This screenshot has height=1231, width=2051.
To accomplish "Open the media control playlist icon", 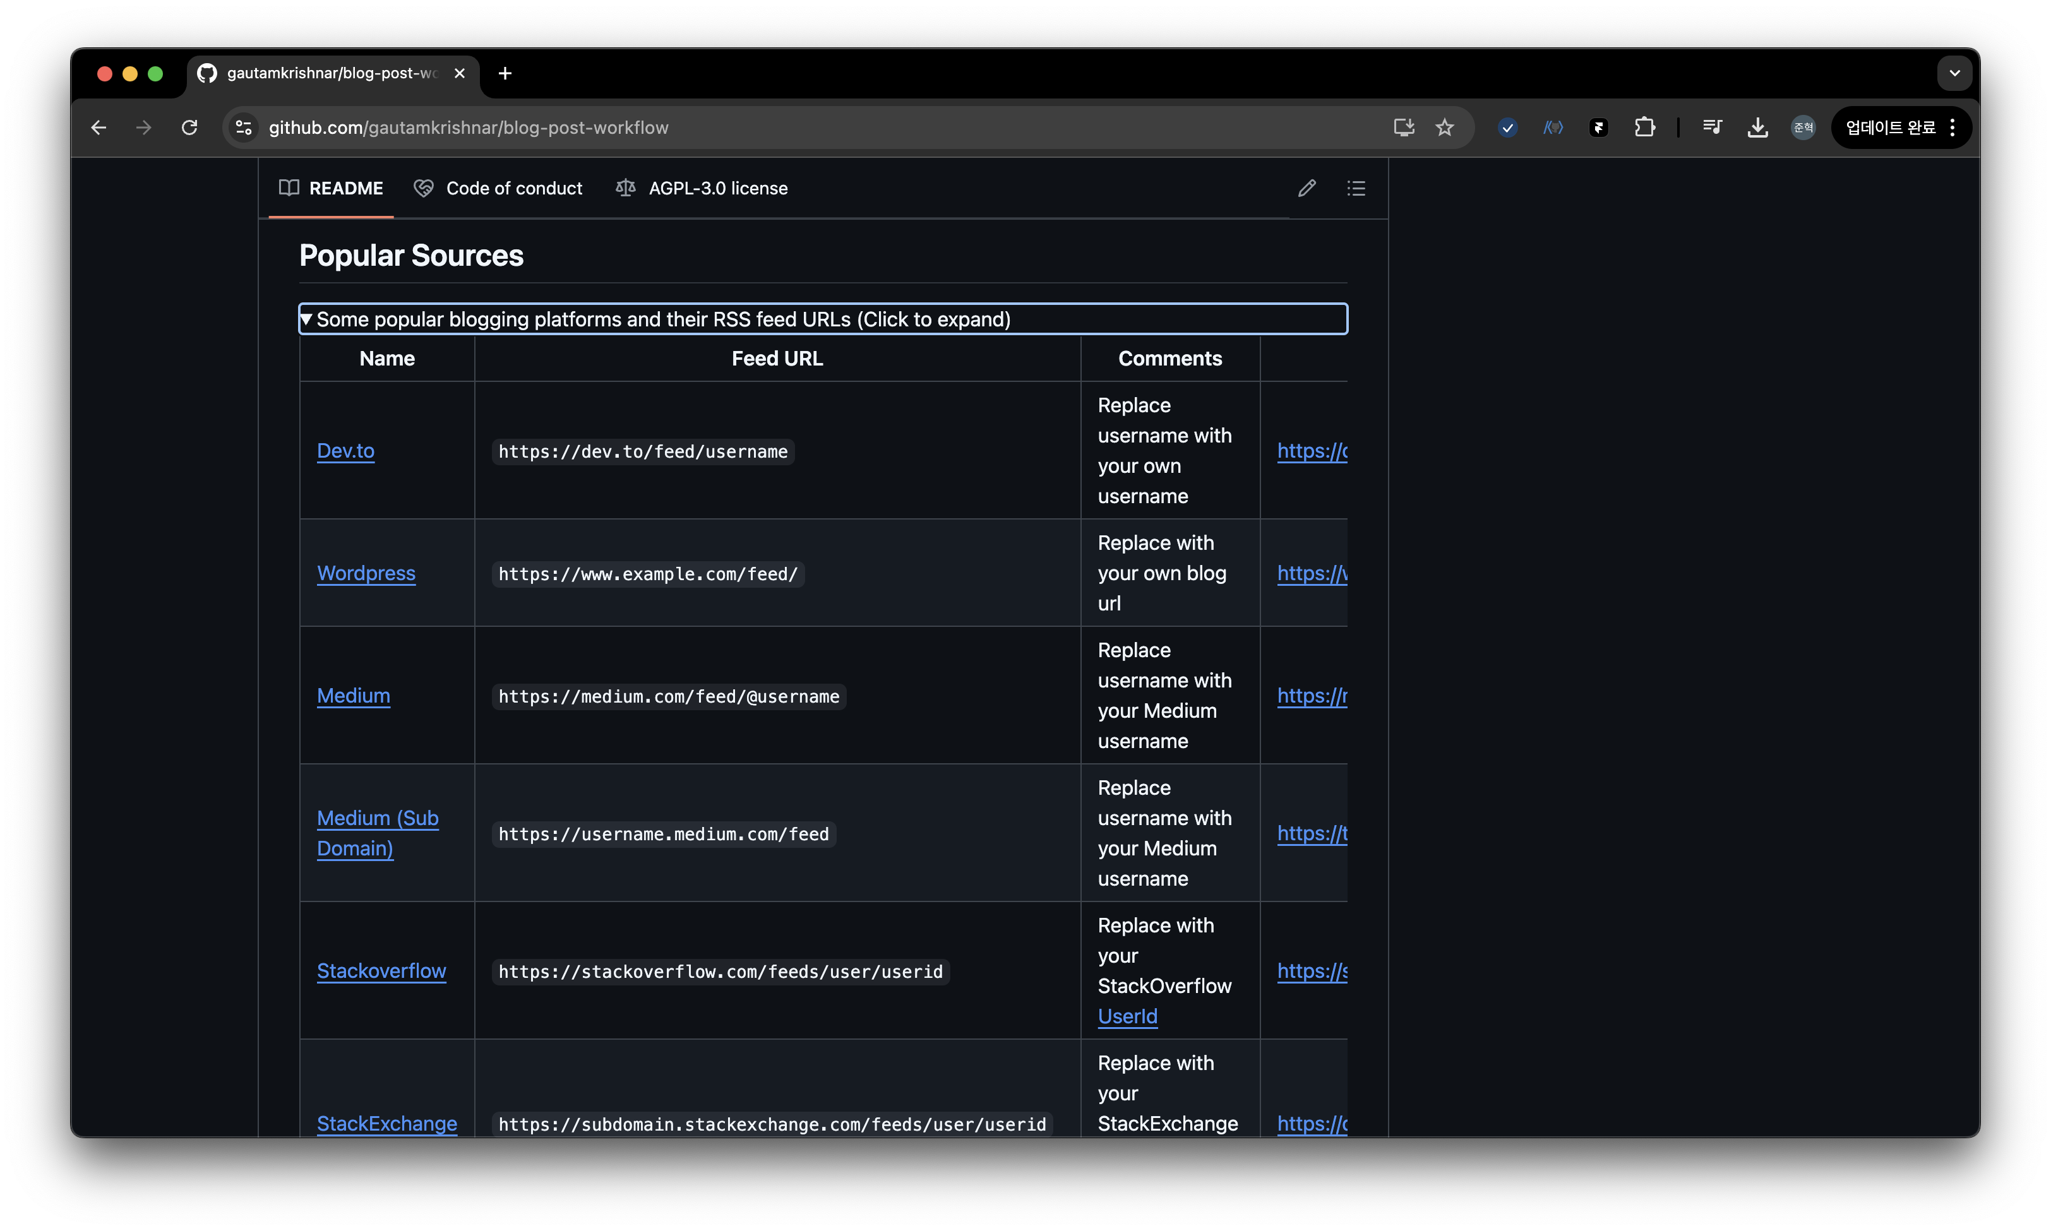I will tap(1713, 128).
